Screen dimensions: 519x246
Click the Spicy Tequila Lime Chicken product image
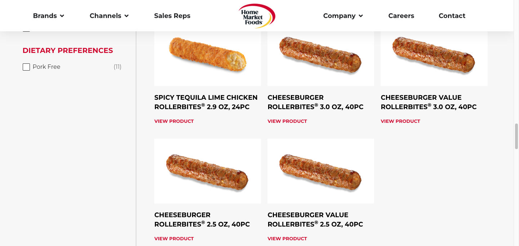[208, 58]
